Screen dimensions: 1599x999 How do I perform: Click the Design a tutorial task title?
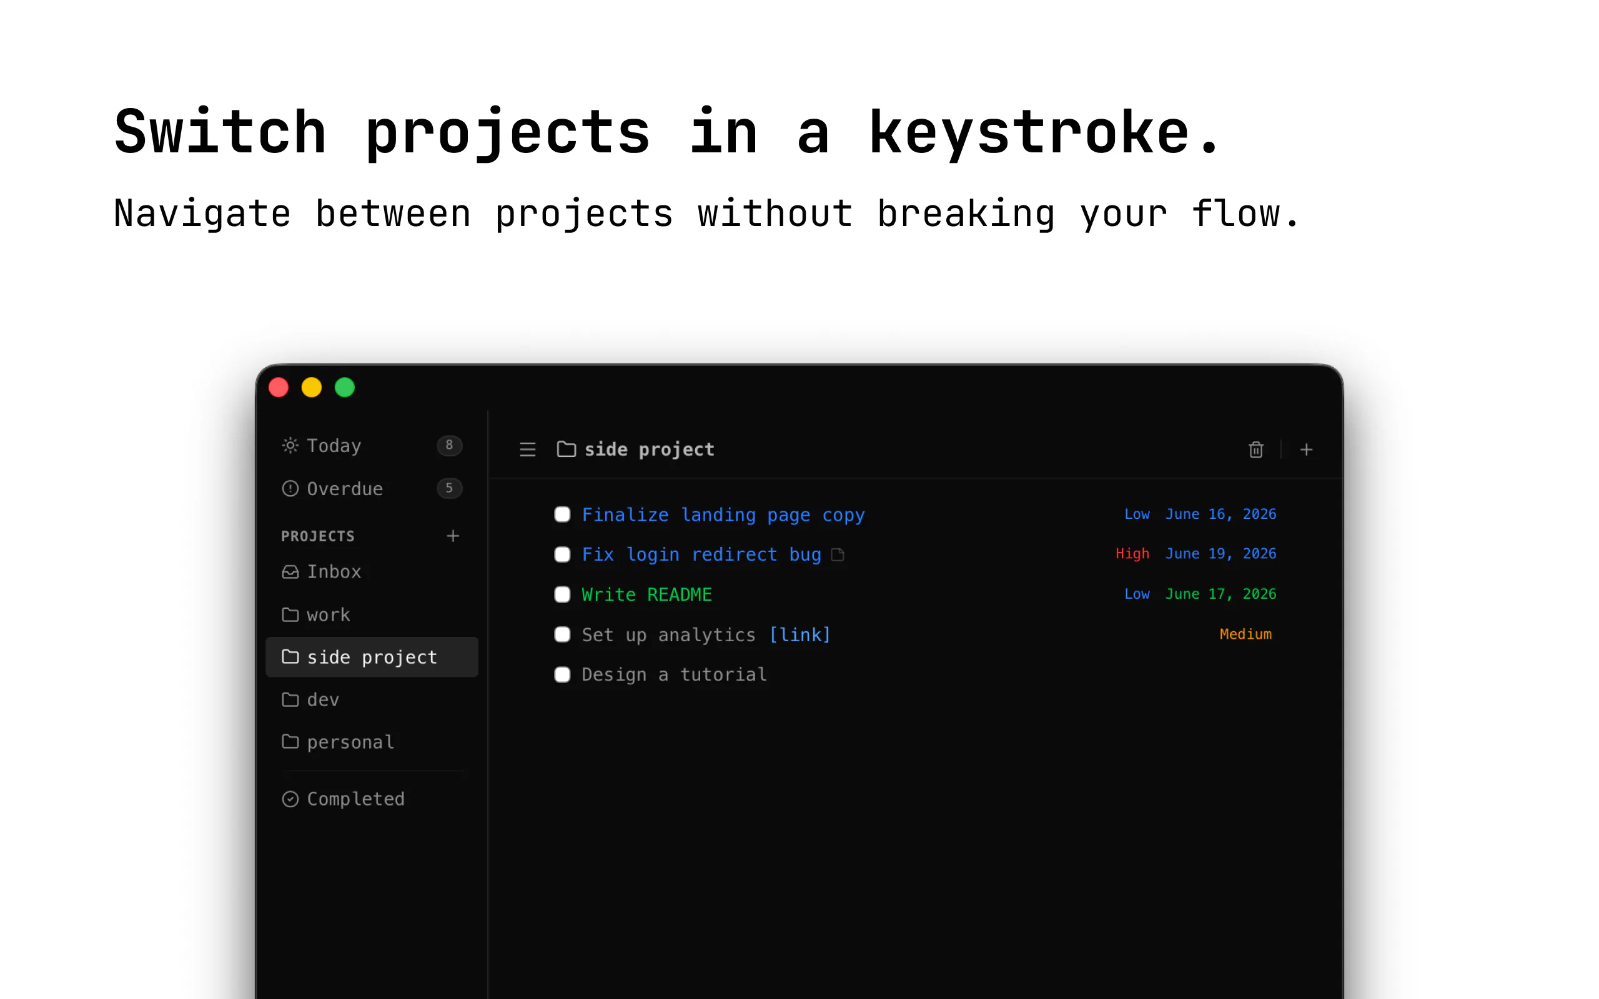[x=674, y=674]
